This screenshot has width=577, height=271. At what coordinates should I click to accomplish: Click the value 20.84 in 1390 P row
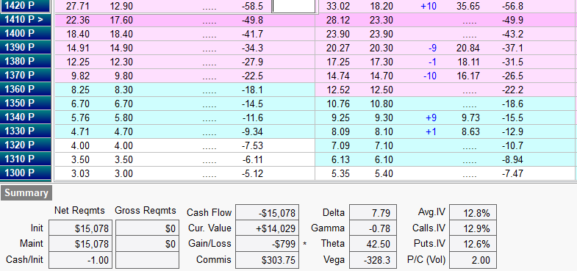tap(468, 48)
